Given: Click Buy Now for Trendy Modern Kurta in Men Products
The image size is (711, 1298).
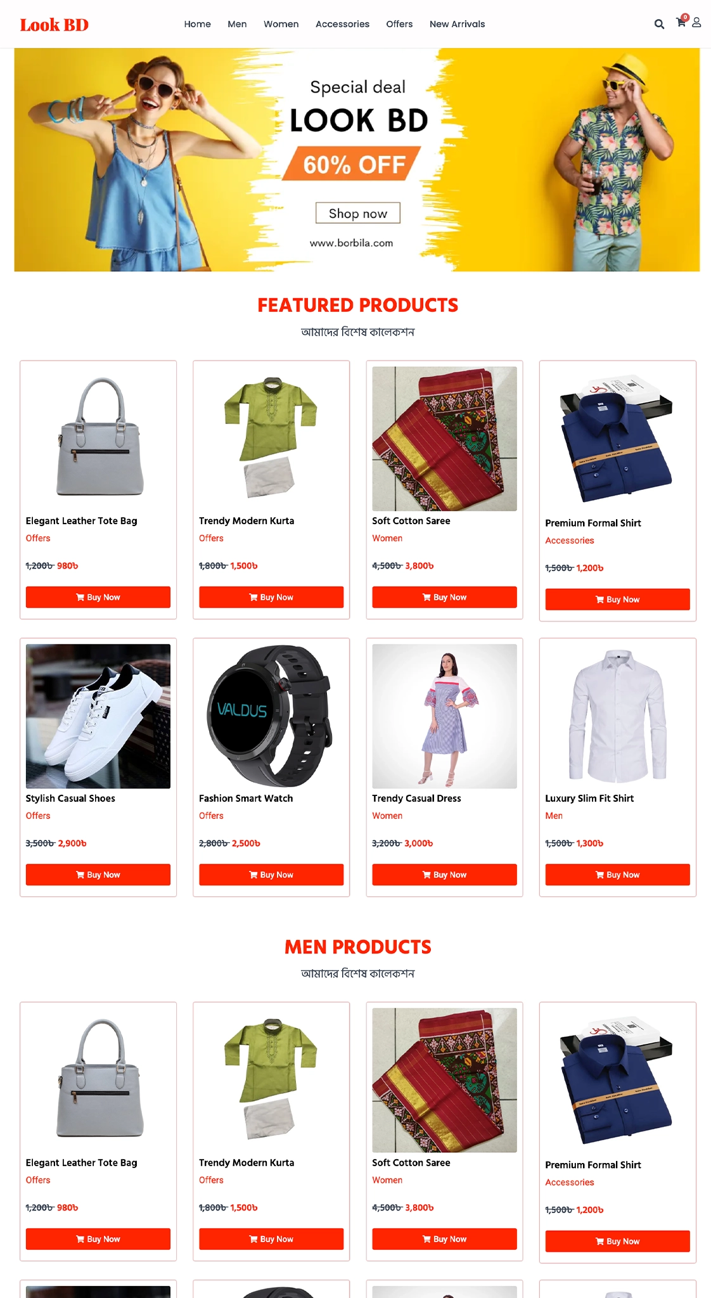Looking at the screenshot, I should [271, 1239].
